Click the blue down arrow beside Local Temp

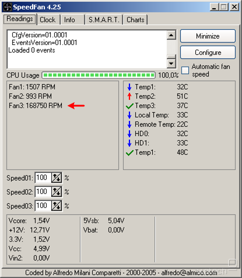pos(129,115)
